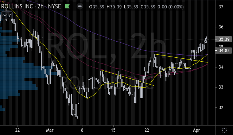Click the 35.39 current price label
Viewport: 233px width, 135px height.
click(224, 39)
